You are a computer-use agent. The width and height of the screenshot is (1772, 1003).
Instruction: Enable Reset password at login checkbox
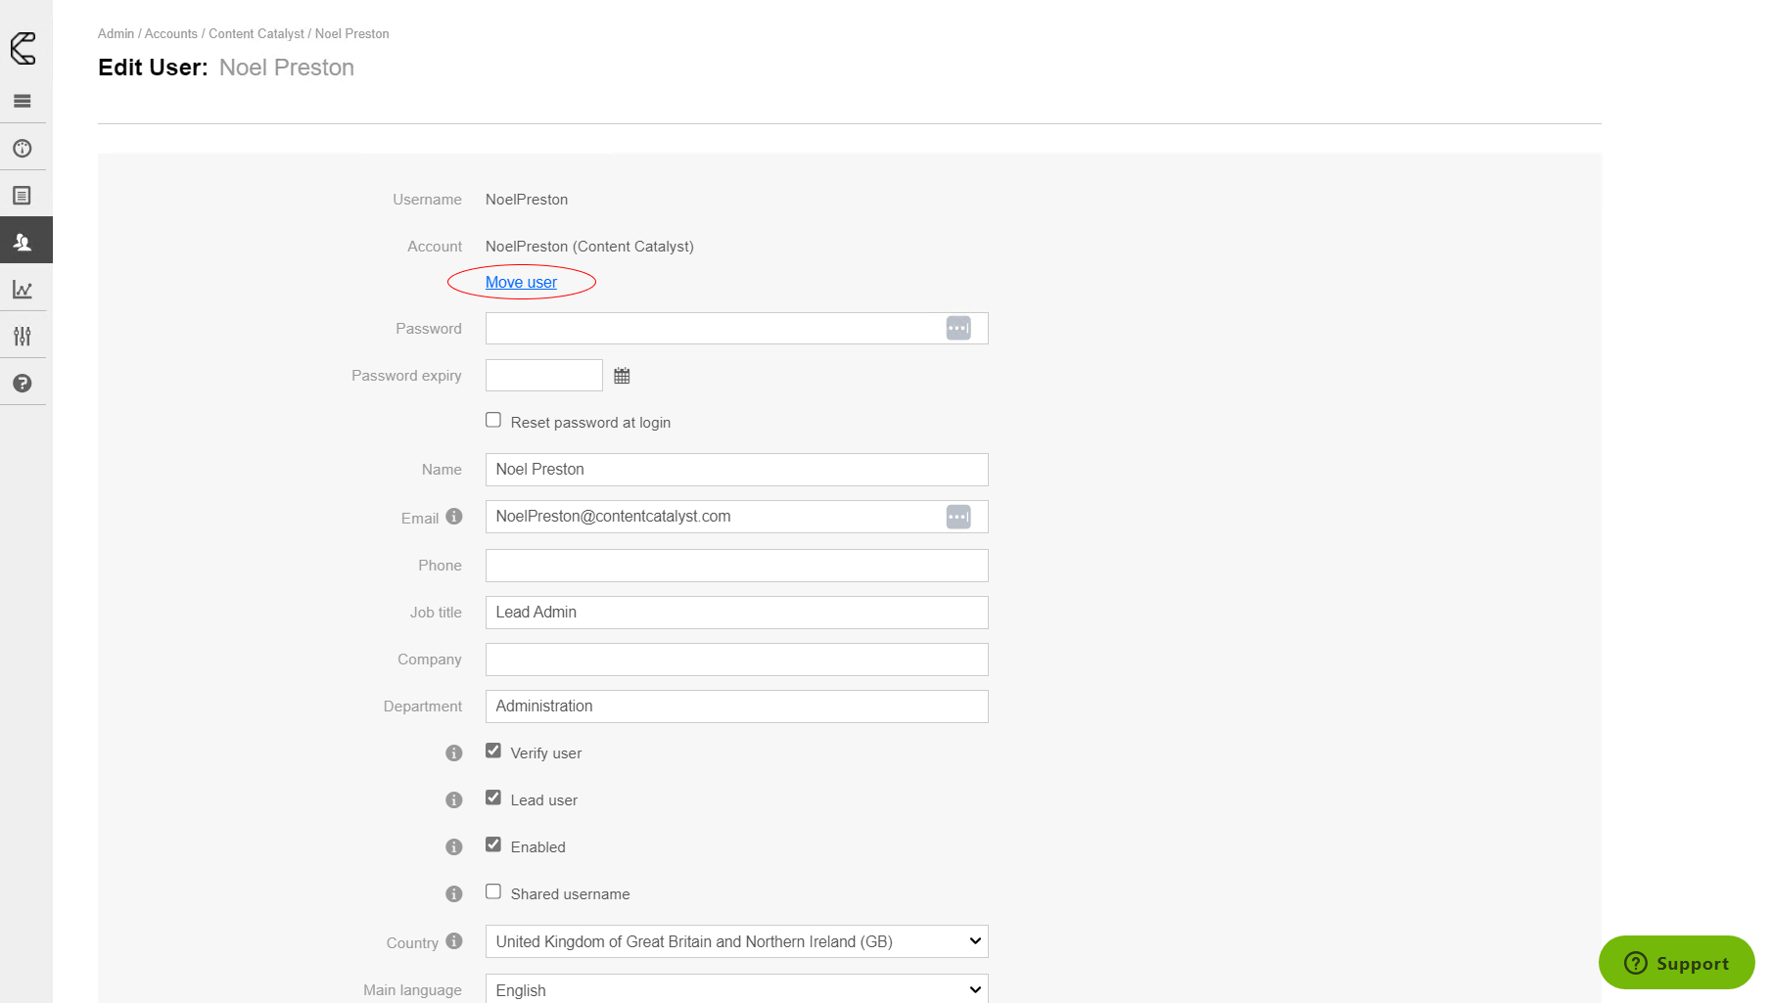493,421
